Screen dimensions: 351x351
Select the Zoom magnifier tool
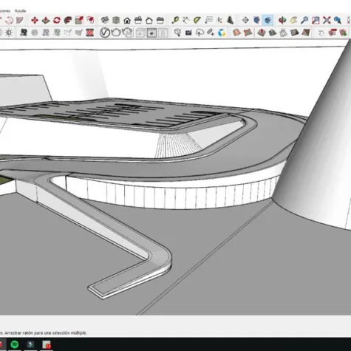304,20
